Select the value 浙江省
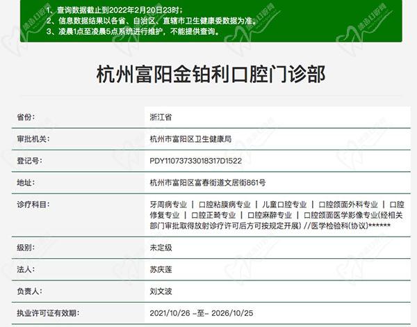The height and width of the screenshot is (327, 417). pyautogui.click(x=161, y=117)
